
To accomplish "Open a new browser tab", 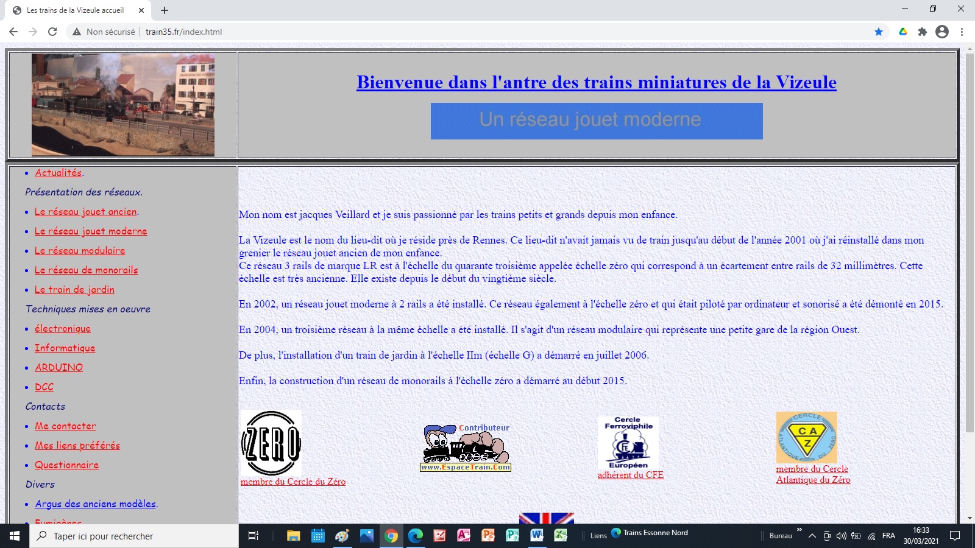I will click(x=165, y=10).
